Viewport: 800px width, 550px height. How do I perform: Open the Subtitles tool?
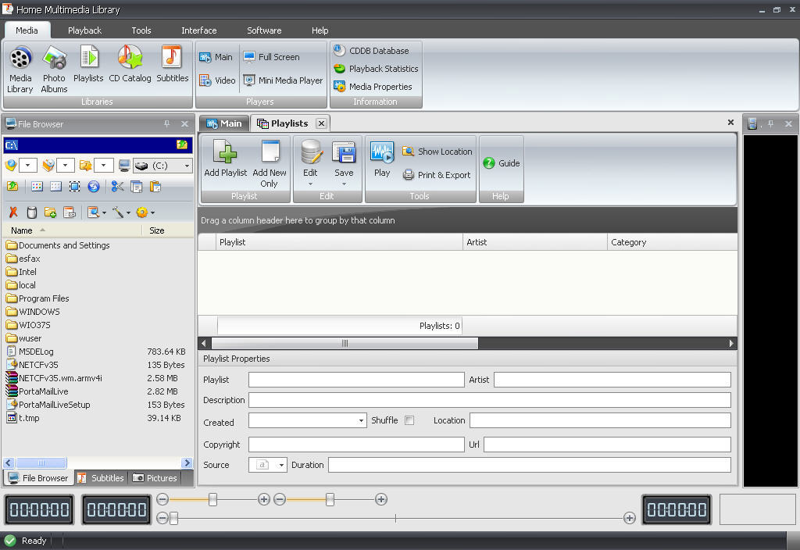(x=171, y=66)
